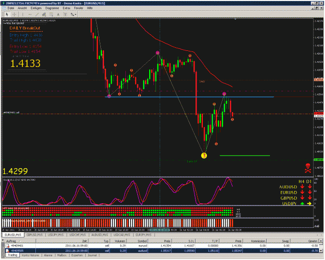The height and width of the screenshot is (260, 325).
Task: Open the Konto Historie terminal tab
Action: point(31,255)
